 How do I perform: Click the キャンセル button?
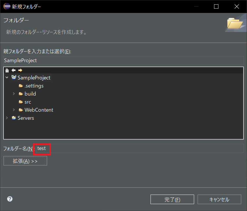219,199
